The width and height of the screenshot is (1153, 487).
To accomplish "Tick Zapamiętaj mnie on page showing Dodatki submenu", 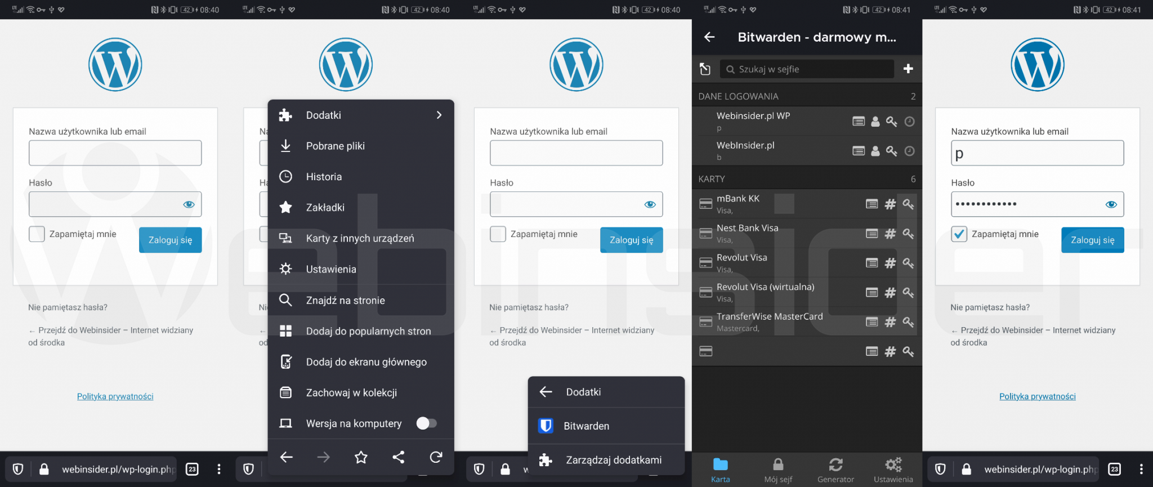I will coord(498,234).
